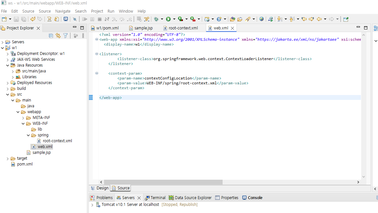Collapse the listener element fold marker
Screen dimensions: 378x213
coord(97,54)
